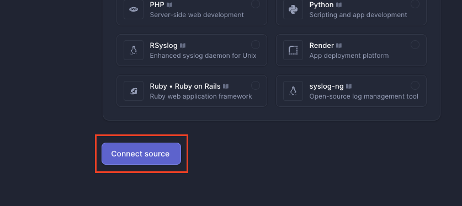
Task: Open docs book icon next to RSyslog
Action: pyautogui.click(x=183, y=46)
